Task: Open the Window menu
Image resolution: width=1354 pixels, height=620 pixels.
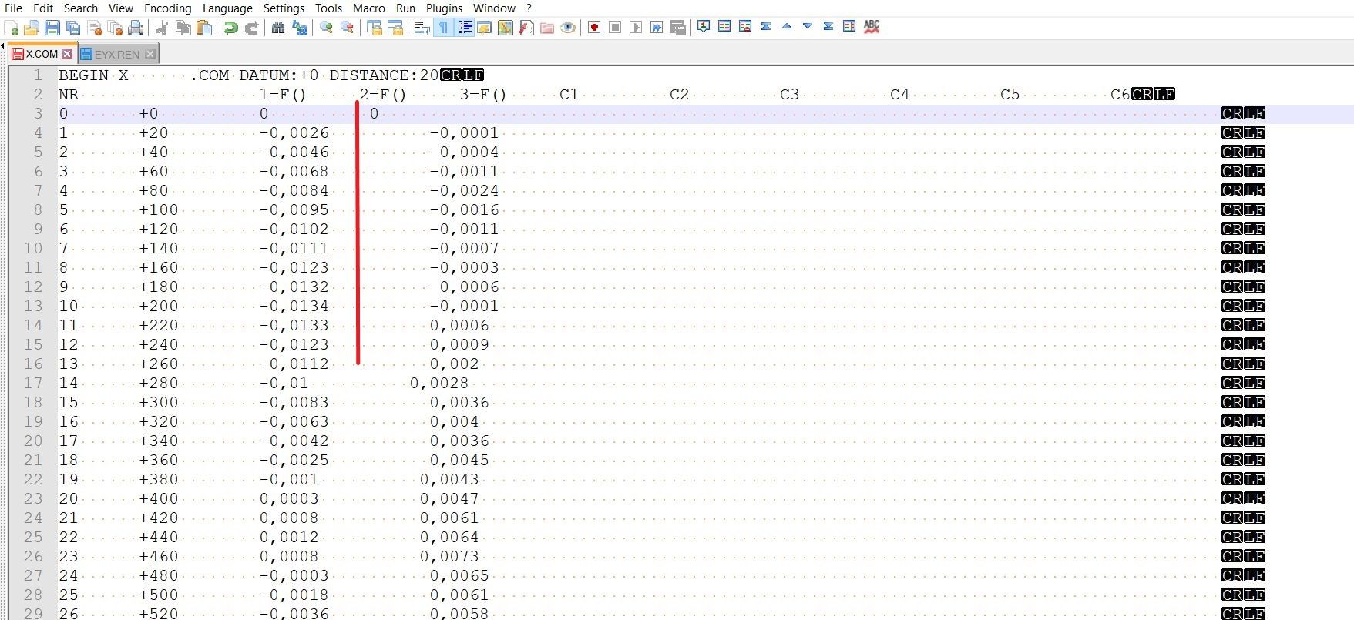Action: tap(495, 8)
